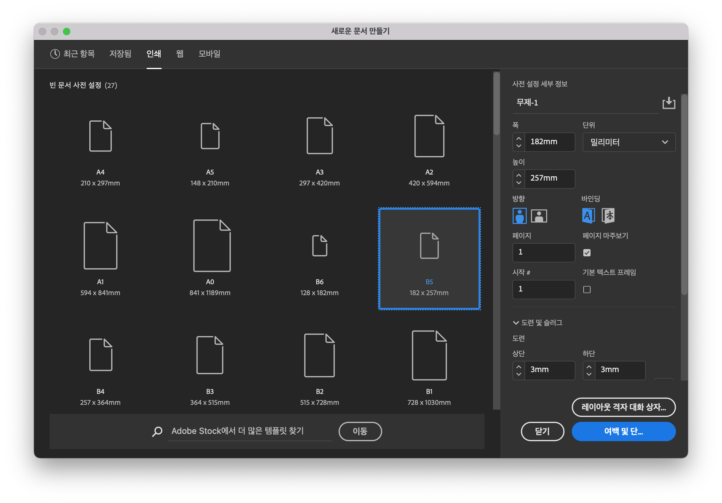Select the B6 preset thumbnail

coord(320,245)
